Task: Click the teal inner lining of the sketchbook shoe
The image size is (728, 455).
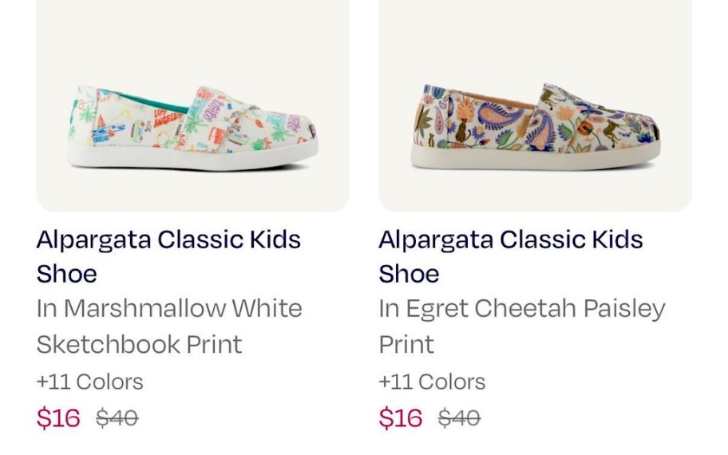Action: point(142,101)
